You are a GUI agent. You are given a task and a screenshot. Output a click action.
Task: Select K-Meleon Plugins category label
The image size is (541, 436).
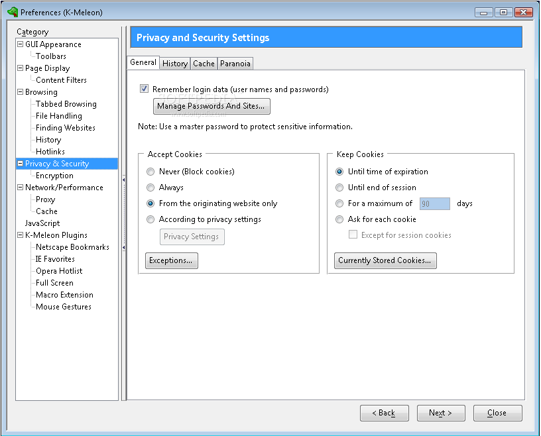click(x=56, y=235)
